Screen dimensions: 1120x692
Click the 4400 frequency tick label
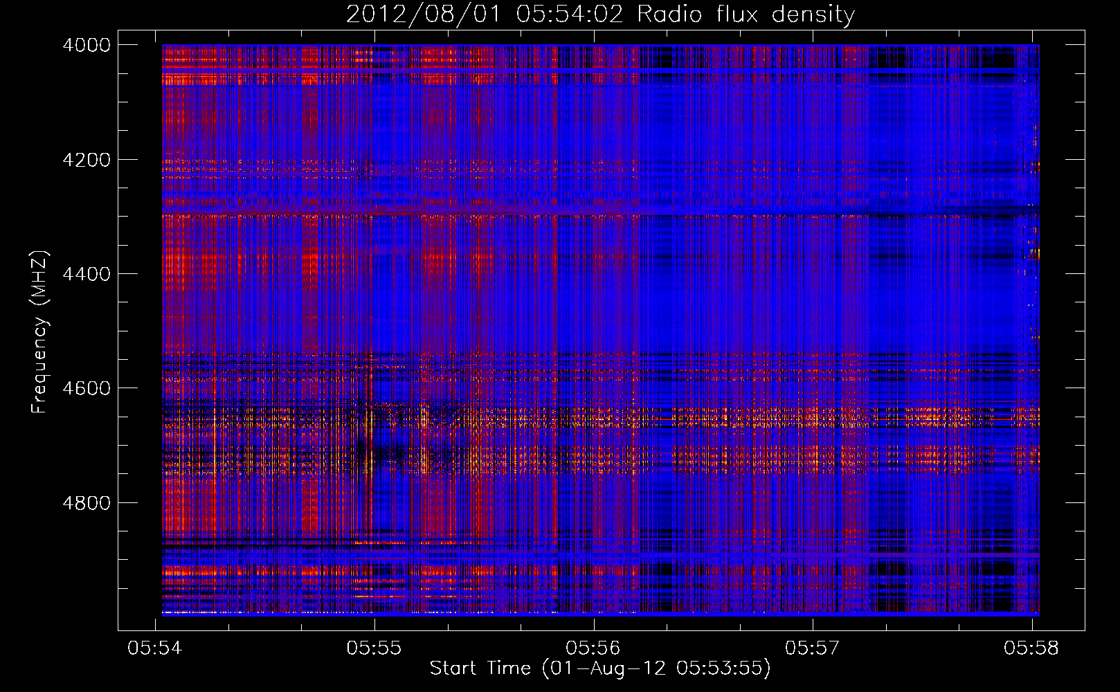(87, 274)
